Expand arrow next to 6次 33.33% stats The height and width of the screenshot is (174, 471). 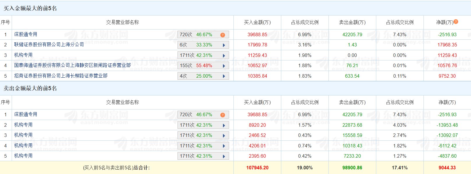[224, 45]
